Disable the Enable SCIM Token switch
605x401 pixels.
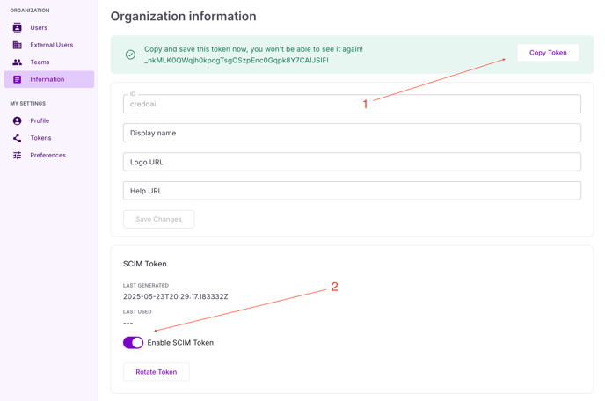click(x=133, y=343)
